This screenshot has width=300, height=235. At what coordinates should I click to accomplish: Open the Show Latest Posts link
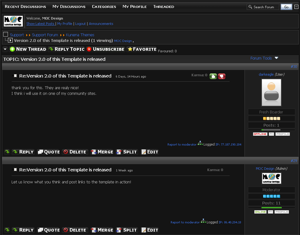click(x=40, y=23)
